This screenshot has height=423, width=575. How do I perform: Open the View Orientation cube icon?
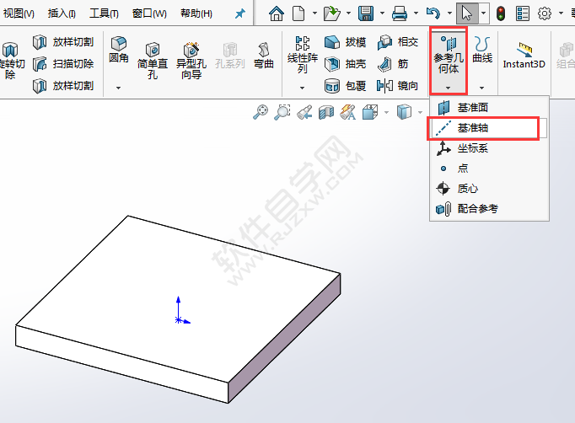[x=370, y=112]
